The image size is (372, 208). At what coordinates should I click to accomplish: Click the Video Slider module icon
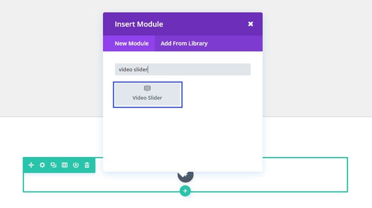point(147,88)
